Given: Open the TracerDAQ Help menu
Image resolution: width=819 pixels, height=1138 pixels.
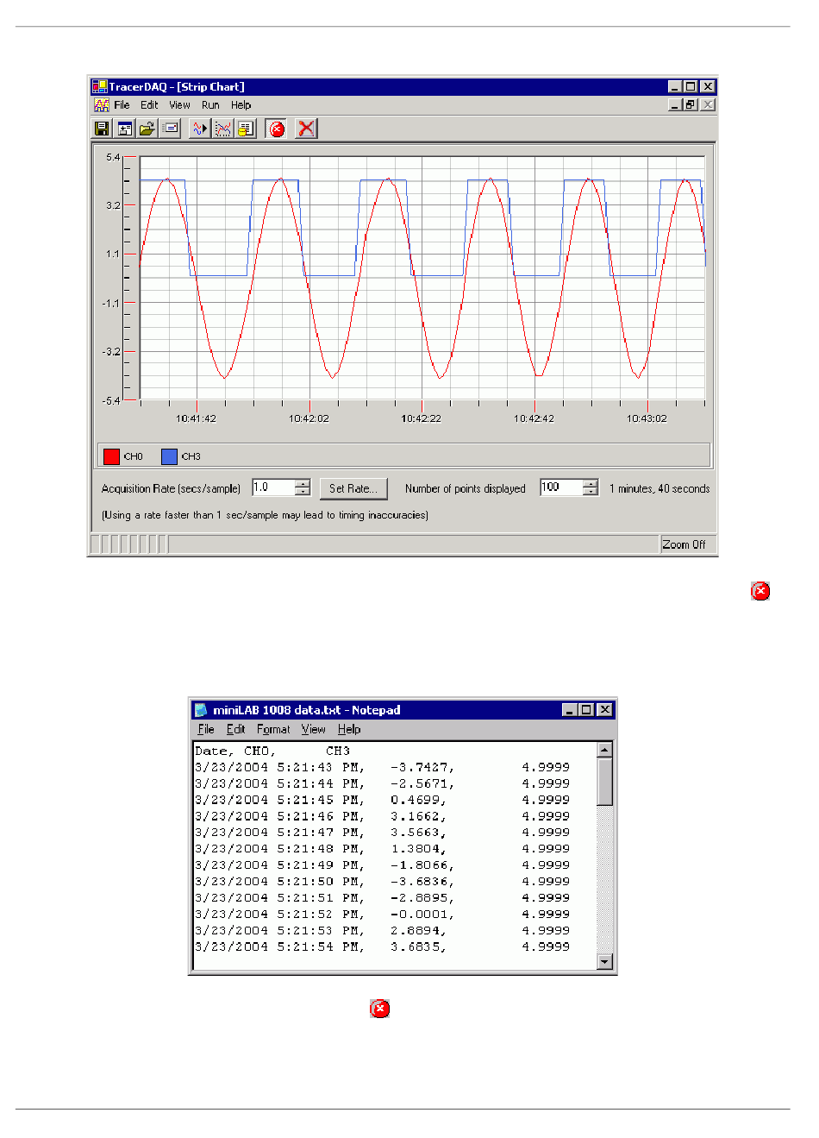Looking at the screenshot, I should point(241,105).
